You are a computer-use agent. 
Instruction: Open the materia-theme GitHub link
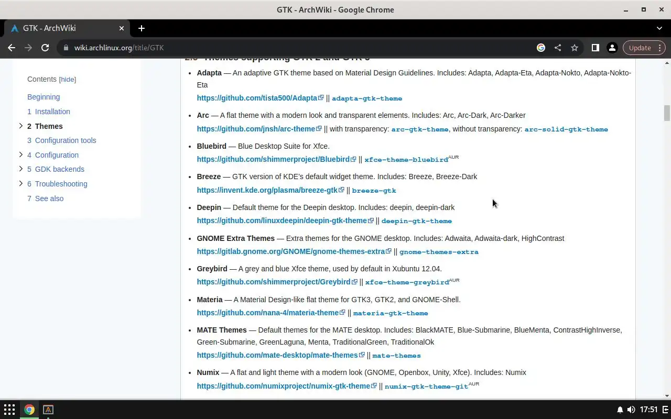tap(271, 313)
